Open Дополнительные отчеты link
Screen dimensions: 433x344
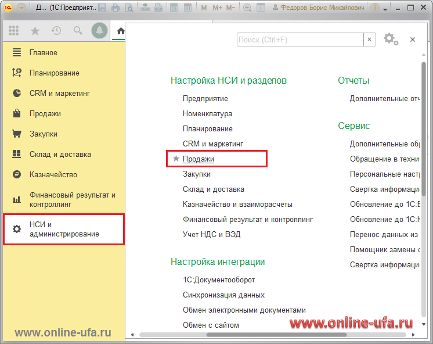(x=385, y=99)
